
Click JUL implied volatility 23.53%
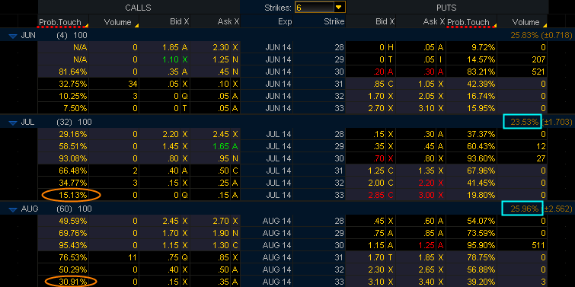pos(525,122)
